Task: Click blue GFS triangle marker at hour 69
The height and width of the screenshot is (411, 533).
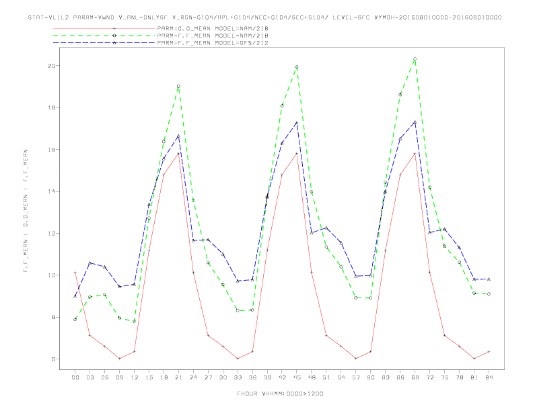Action: [415, 122]
